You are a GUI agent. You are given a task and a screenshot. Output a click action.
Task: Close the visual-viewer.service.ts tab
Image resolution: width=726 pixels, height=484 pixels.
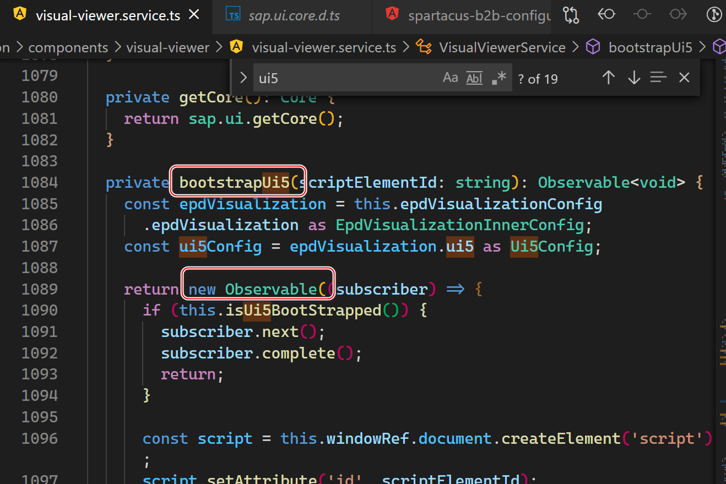tap(194, 15)
